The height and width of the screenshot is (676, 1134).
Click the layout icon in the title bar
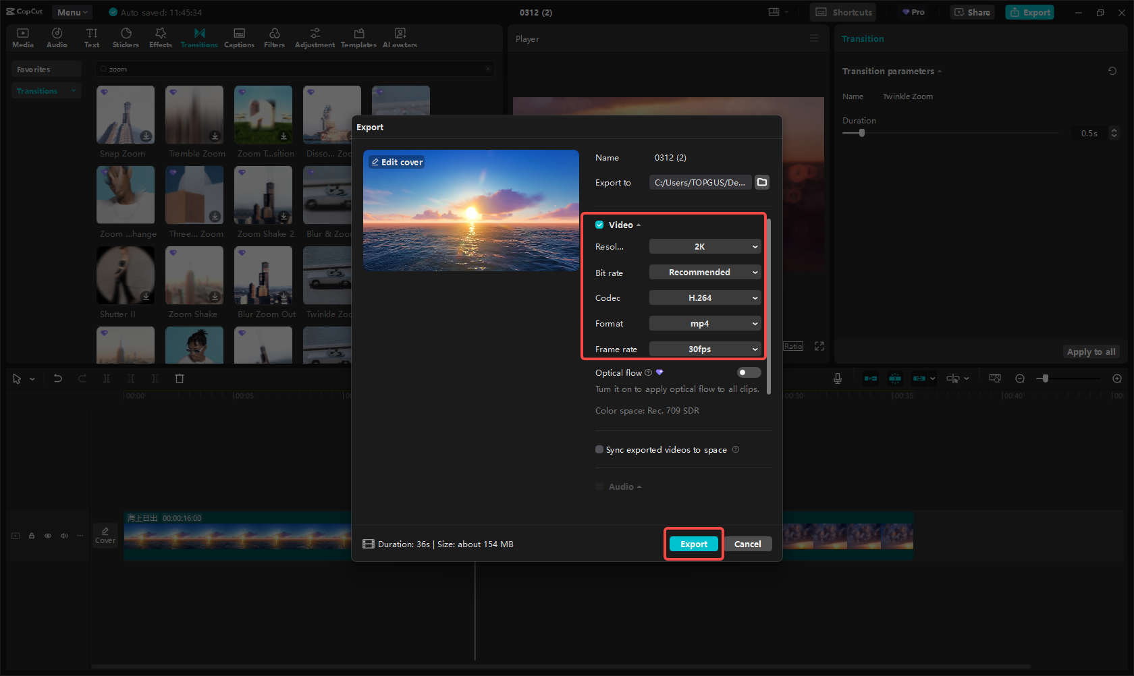coord(774,12)
